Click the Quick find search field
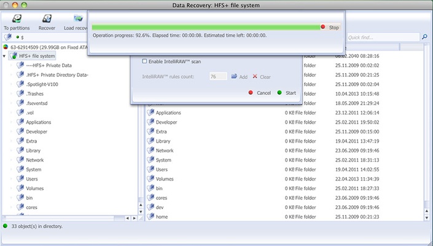Screen dimensions: 433x246 (383, 37)
